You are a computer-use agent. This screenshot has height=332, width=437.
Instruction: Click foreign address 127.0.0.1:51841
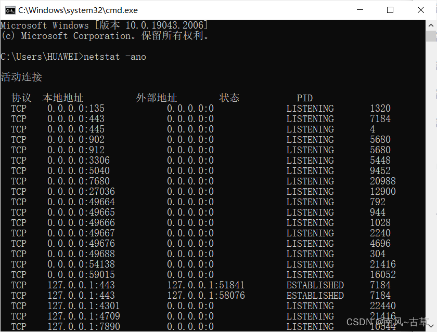[x=206, y=285]
